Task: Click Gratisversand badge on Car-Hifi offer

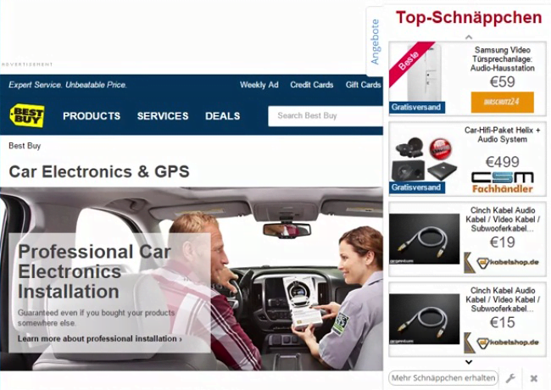Action: point(417,187)
